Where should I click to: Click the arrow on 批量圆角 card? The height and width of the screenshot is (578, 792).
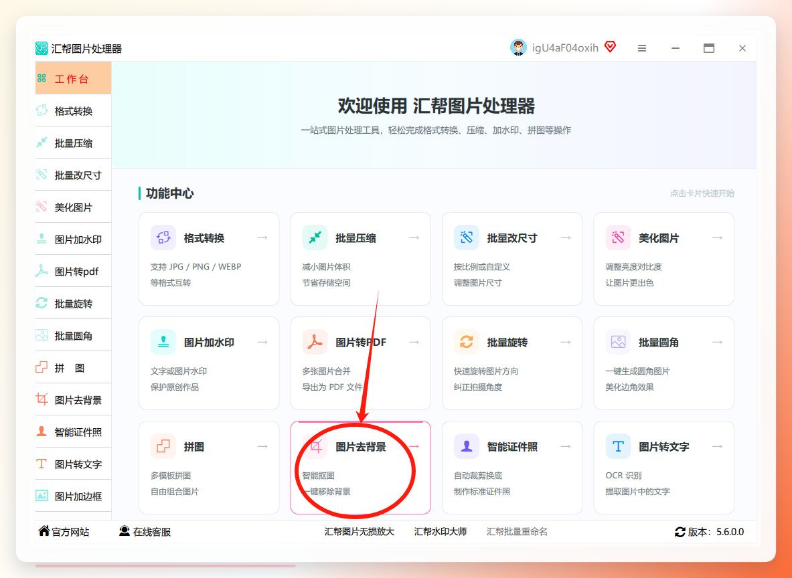click(717, 343)
